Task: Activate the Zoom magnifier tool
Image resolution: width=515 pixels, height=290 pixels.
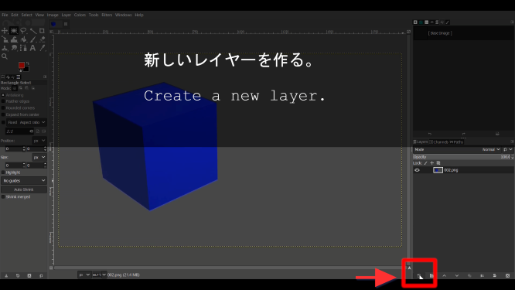Action: [x=5, y=56]
